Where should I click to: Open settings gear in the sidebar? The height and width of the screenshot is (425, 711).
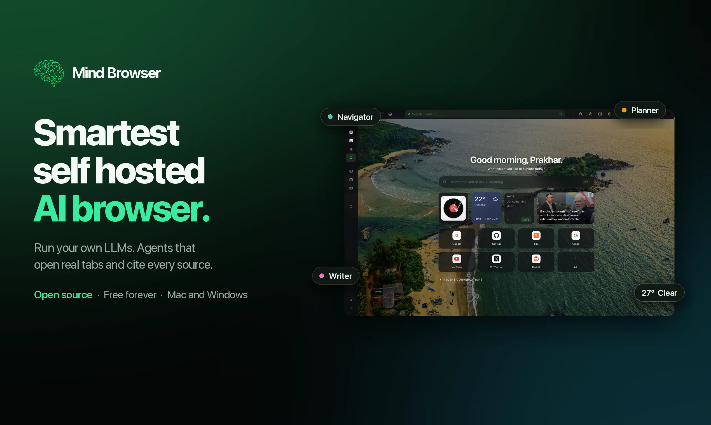(351, 300)
